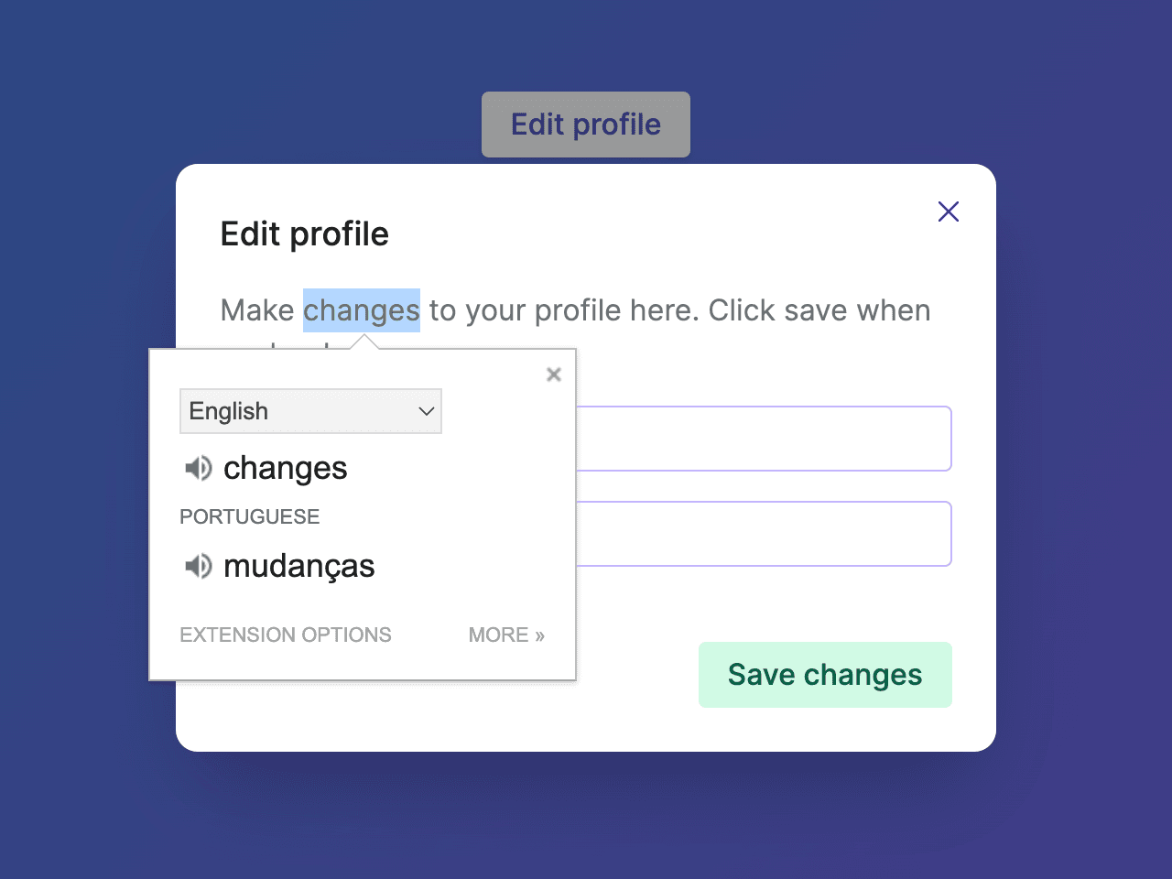
Task: Click the Edit profile trigger button
Action: [585, 125]
